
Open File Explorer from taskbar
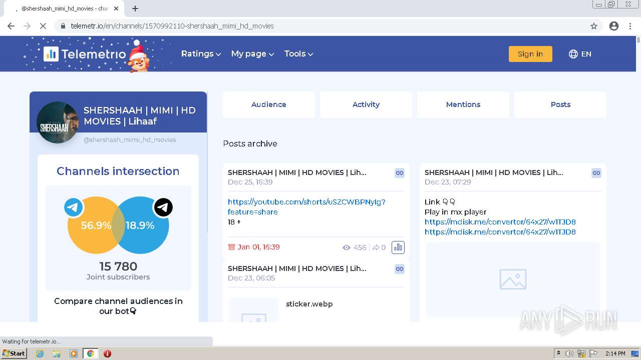coord(57,353)
